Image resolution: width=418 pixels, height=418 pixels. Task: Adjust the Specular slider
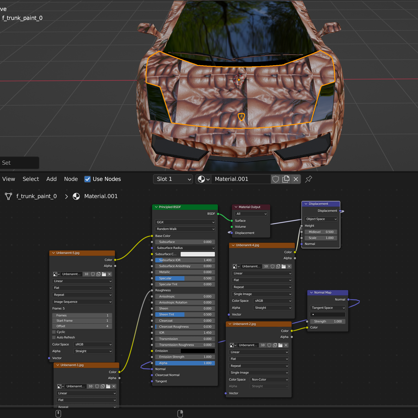tap(185, 278)
